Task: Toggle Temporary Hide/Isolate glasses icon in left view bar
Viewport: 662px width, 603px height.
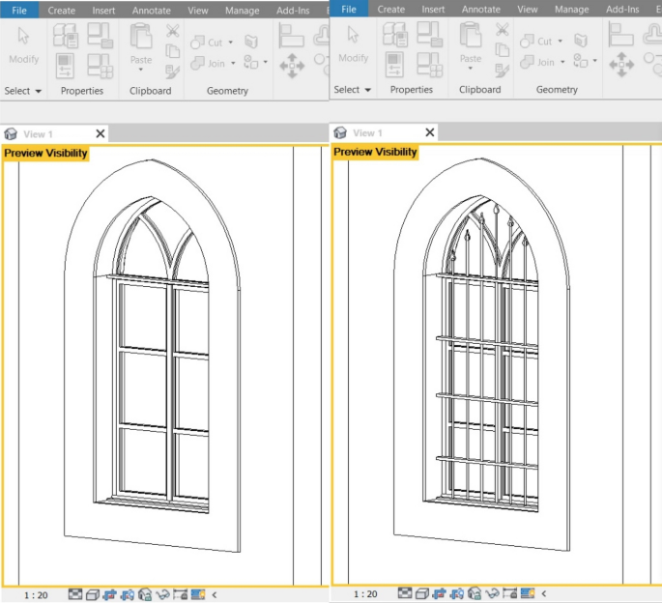Action: 163,594
